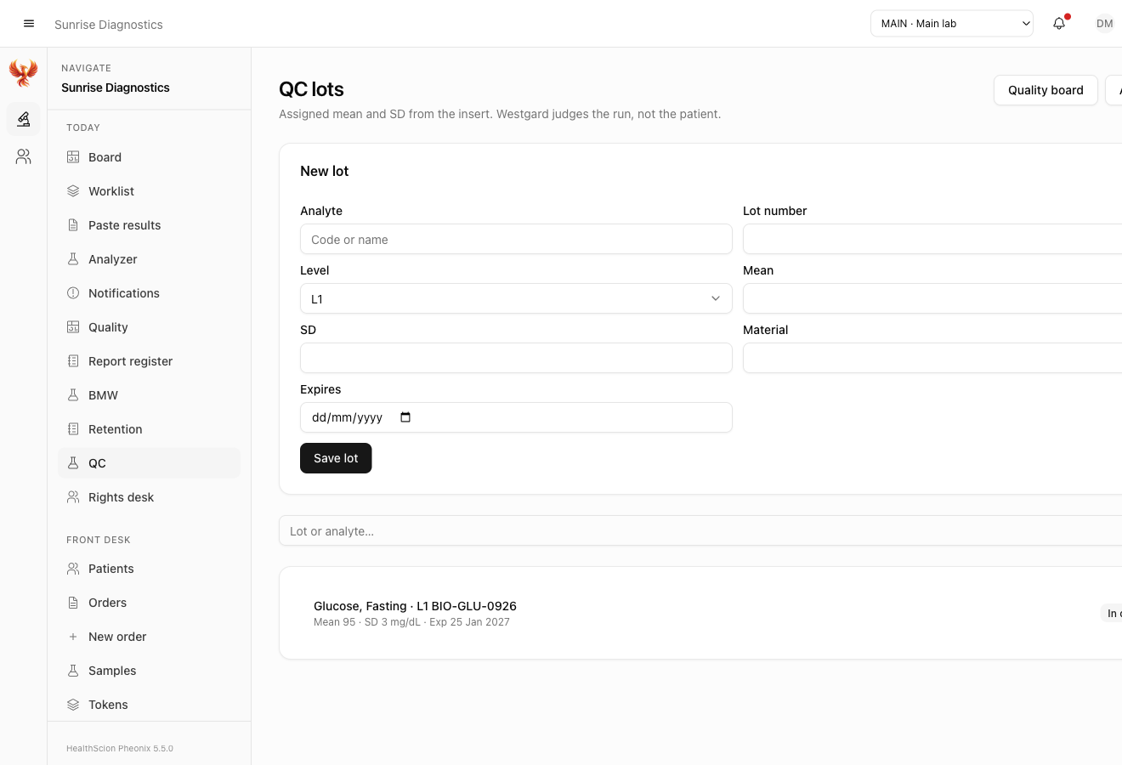Focus the Lot or analyte search box

pyautogui.click(x=700, y=531)
